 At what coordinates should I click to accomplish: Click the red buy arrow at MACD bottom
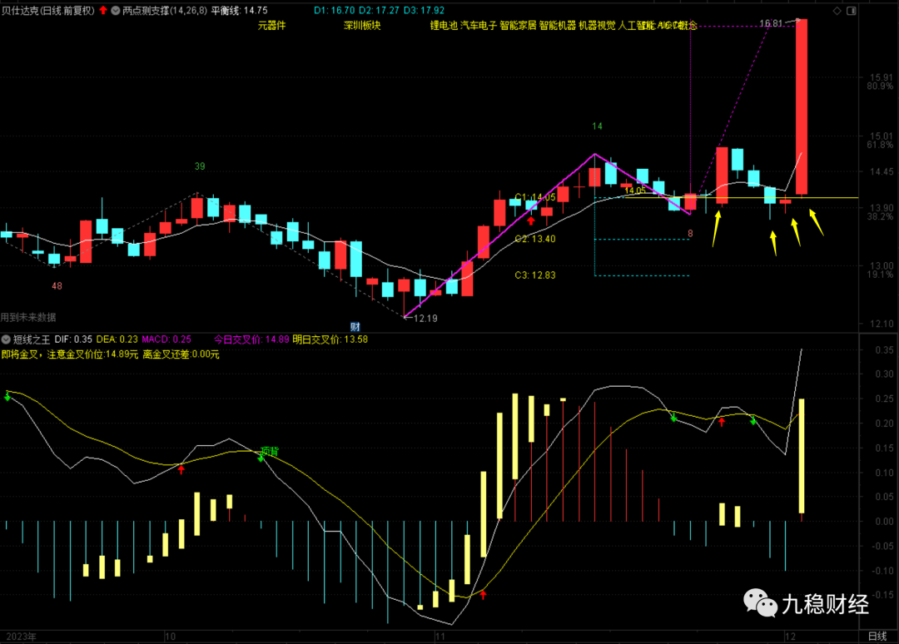point(482,594)
